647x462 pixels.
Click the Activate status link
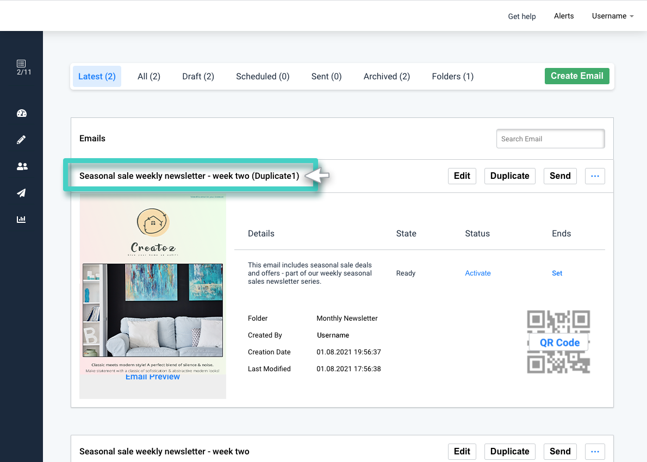(x=478, y=273)
